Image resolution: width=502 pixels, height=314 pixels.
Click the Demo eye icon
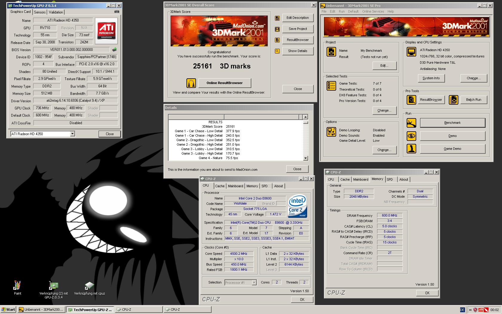411,136
